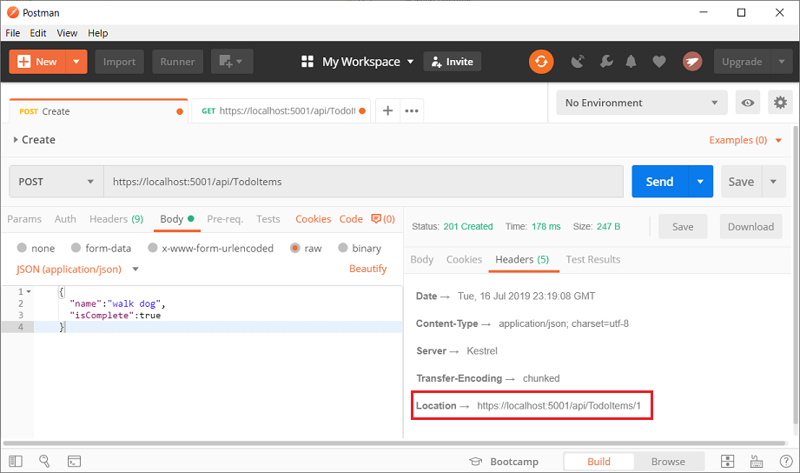Open No Environment dropdown
Screen dimensions: 800x473
(641, 103)
